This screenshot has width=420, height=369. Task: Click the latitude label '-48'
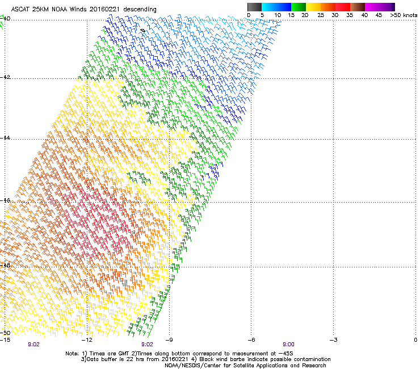(5, 265)
